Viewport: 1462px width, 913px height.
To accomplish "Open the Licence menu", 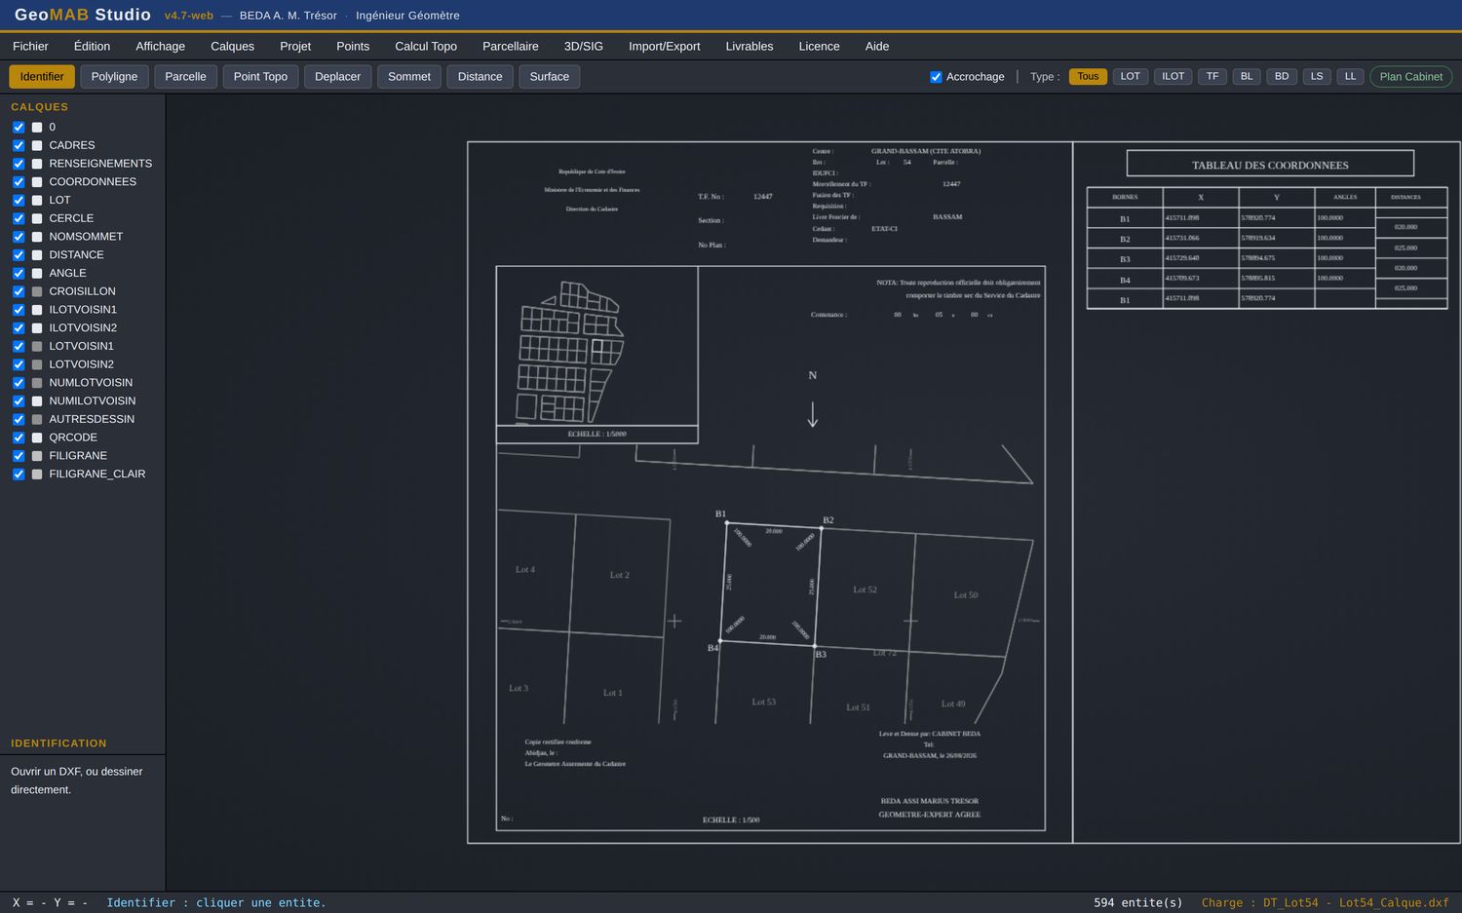I will tap(819, 46).
